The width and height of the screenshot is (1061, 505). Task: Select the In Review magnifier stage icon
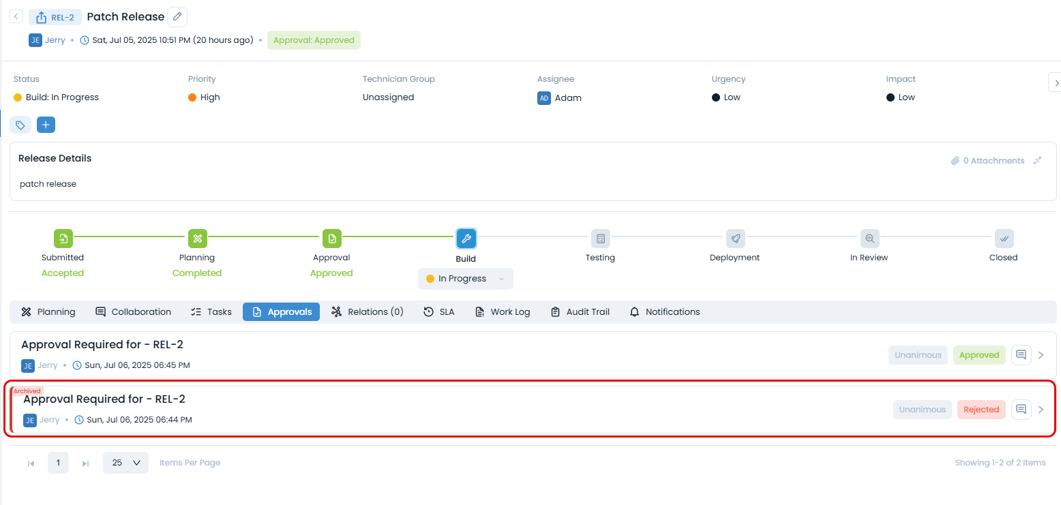click(x=869, y=239)
